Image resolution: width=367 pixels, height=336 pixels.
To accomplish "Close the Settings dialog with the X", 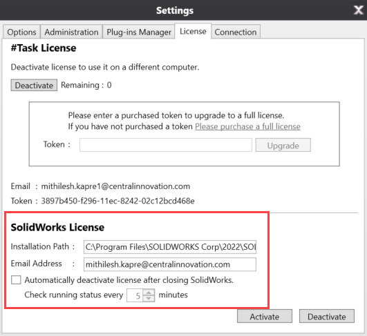I will click(358, 10).
